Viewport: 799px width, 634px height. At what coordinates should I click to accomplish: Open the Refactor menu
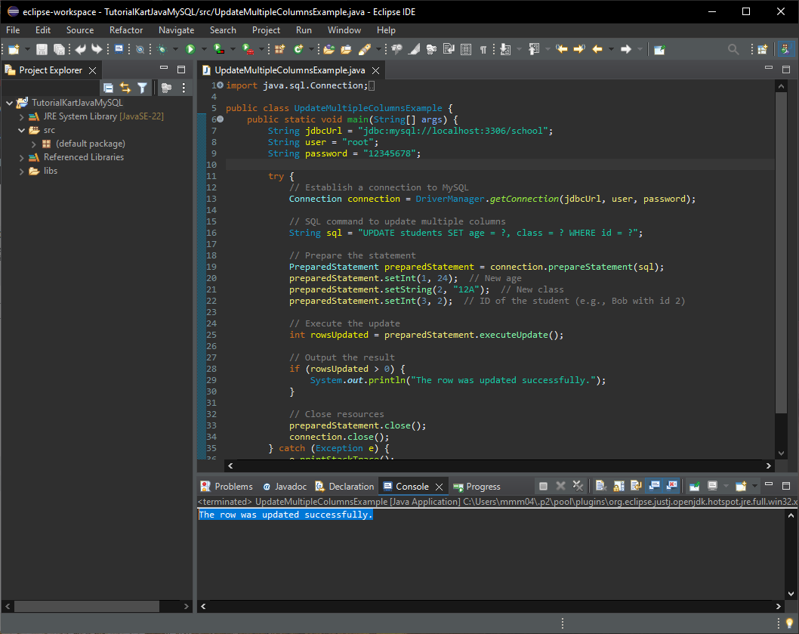coord(125,30)
